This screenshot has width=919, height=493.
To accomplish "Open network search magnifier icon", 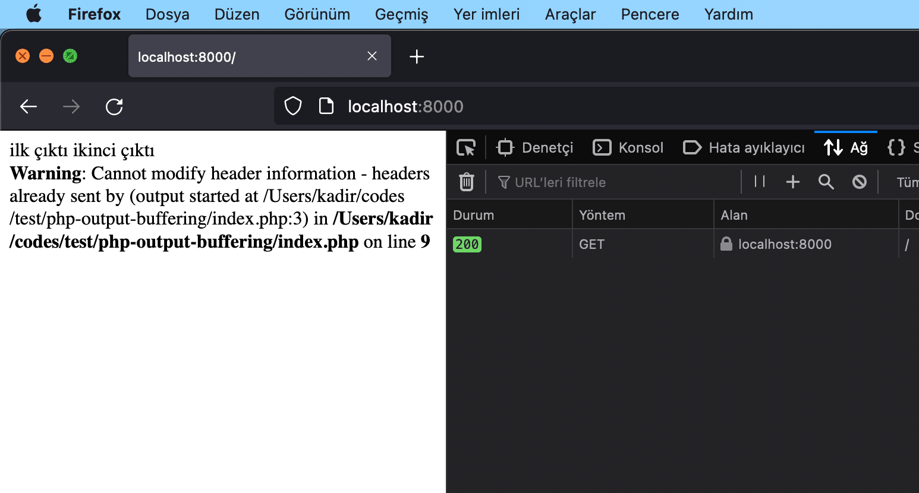I will pos(826,182).
